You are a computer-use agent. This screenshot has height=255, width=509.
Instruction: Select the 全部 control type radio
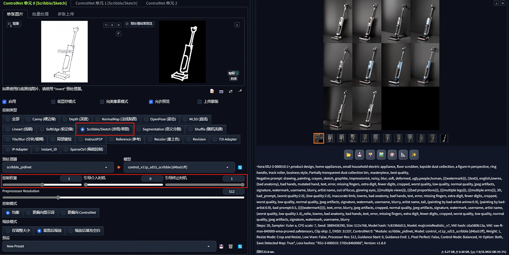click(12, 119)
